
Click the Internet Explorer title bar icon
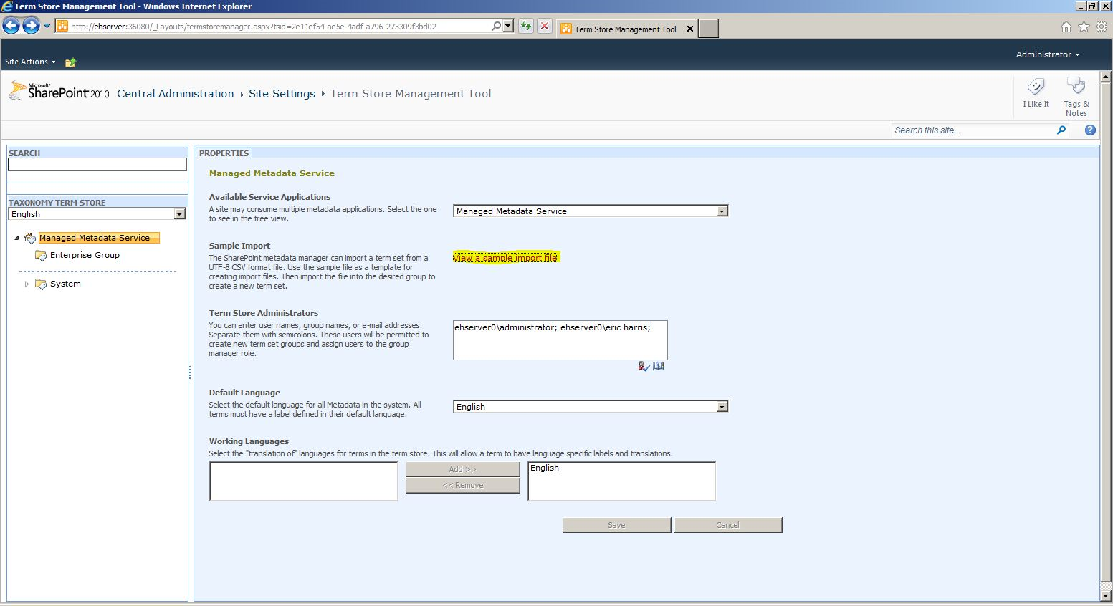(x=7, y=6)
